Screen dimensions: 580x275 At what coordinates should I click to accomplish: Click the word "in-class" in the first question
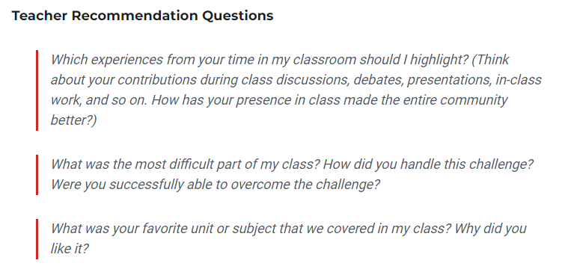(x=519, y=80)
